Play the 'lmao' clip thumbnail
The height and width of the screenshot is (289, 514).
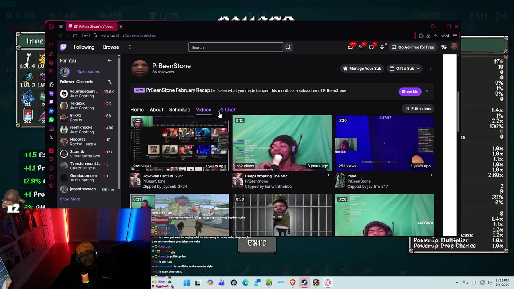[385, 143]
